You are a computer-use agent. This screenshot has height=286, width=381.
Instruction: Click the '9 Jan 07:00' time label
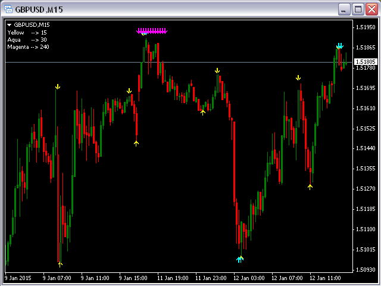pos(57,278)
